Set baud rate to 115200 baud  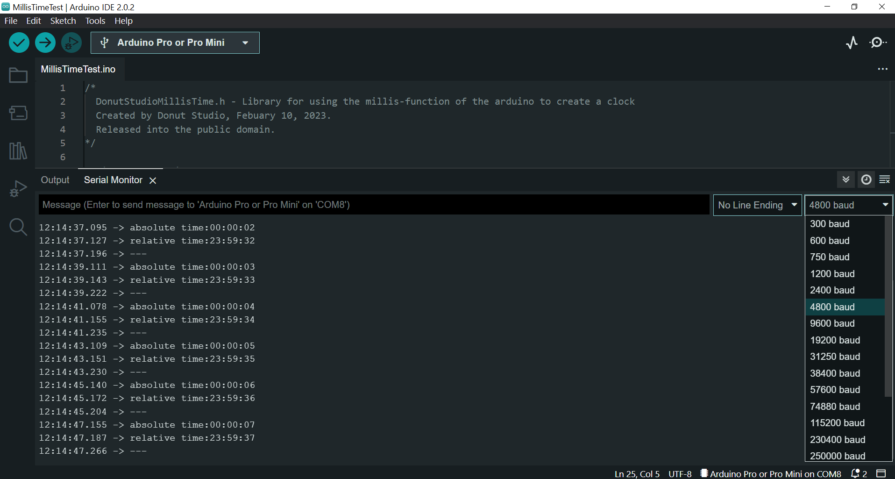845,423
